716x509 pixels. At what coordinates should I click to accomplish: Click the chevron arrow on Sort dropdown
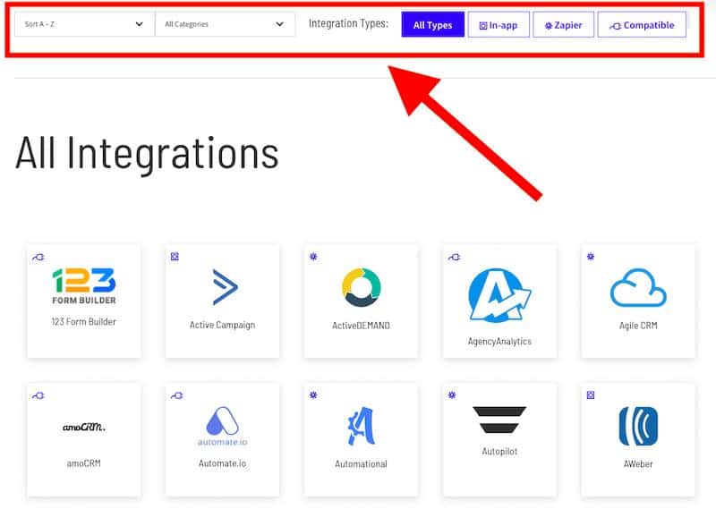pos(140,24)
